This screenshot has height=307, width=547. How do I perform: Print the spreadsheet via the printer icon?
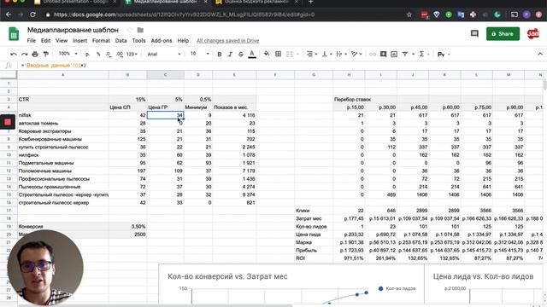pos(35,55)
